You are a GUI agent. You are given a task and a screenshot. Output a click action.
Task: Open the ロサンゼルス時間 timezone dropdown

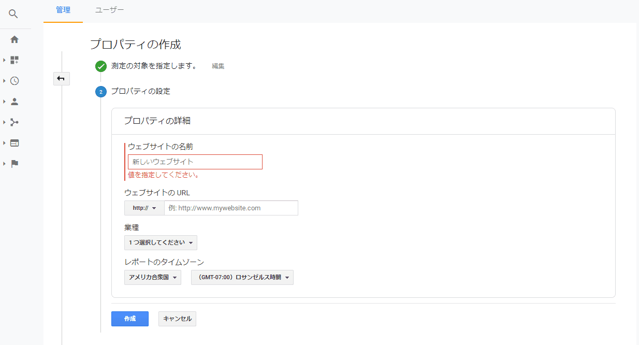tap(242, 278)
